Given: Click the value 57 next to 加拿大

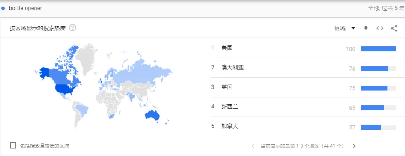Looking at the screenshot, I should click(352, 127).
